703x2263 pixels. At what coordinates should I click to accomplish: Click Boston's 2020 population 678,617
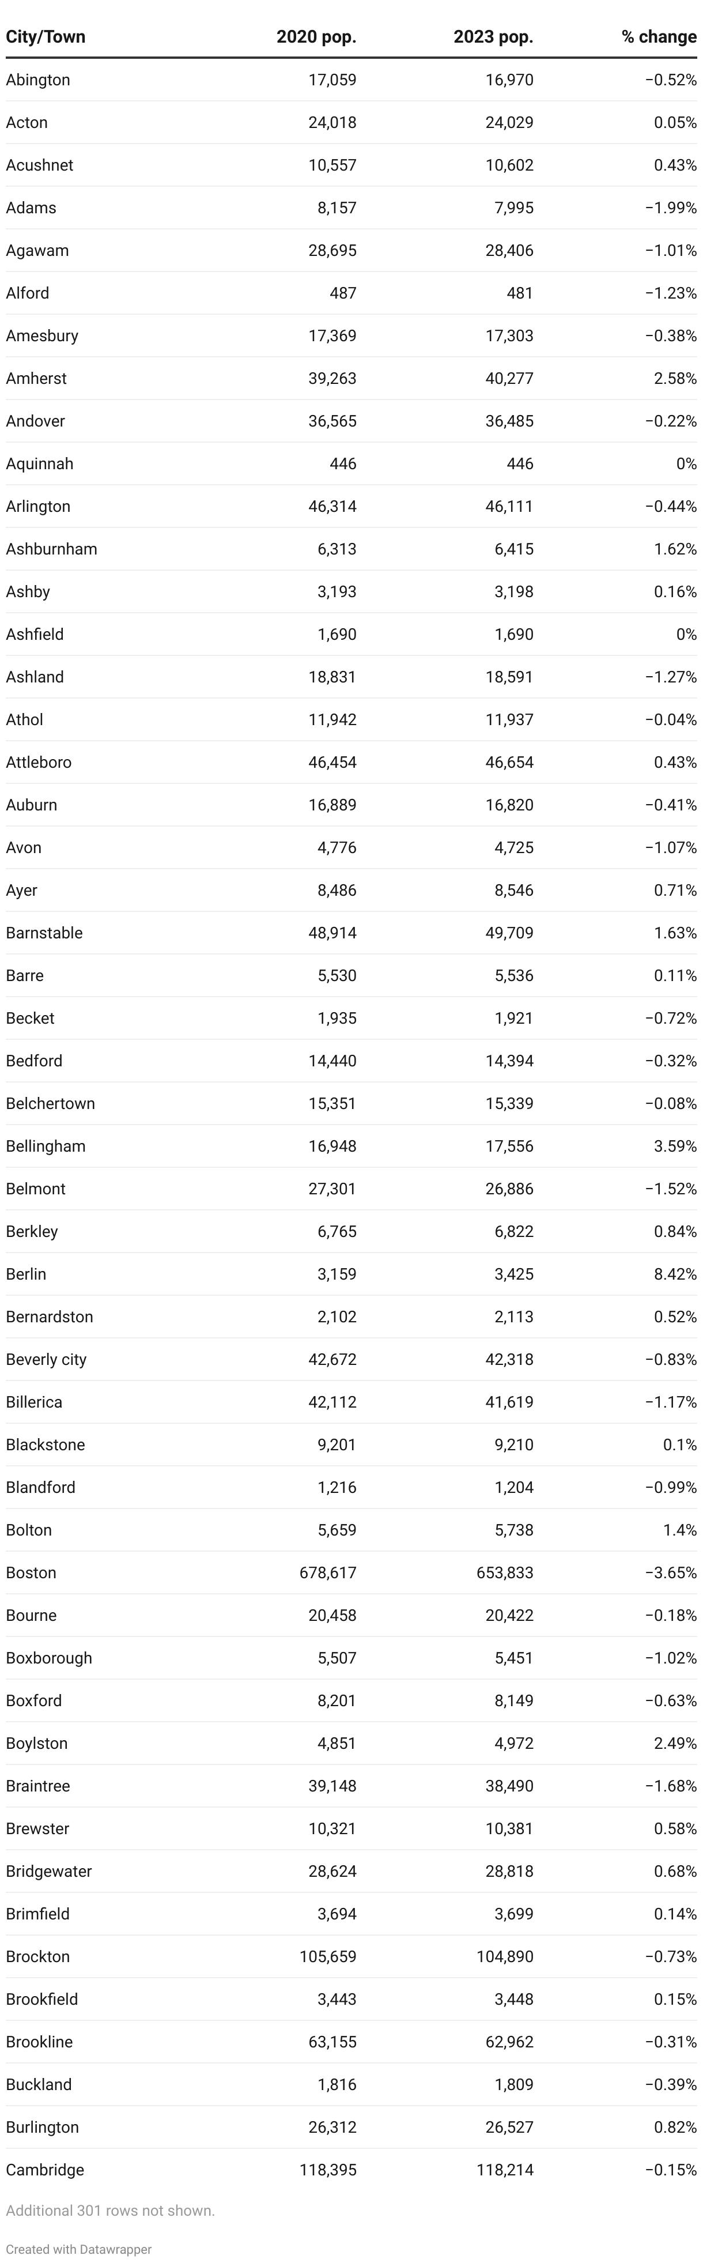[328, 1572]
